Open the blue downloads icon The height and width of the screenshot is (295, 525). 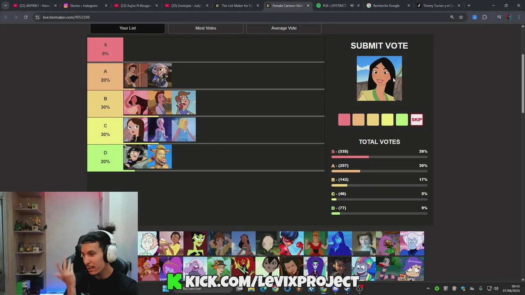[x=475, y=17]
